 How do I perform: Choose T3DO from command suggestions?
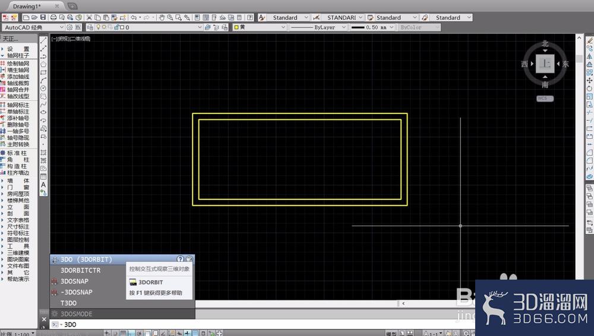pyautogui.click(x=68, y=303)
